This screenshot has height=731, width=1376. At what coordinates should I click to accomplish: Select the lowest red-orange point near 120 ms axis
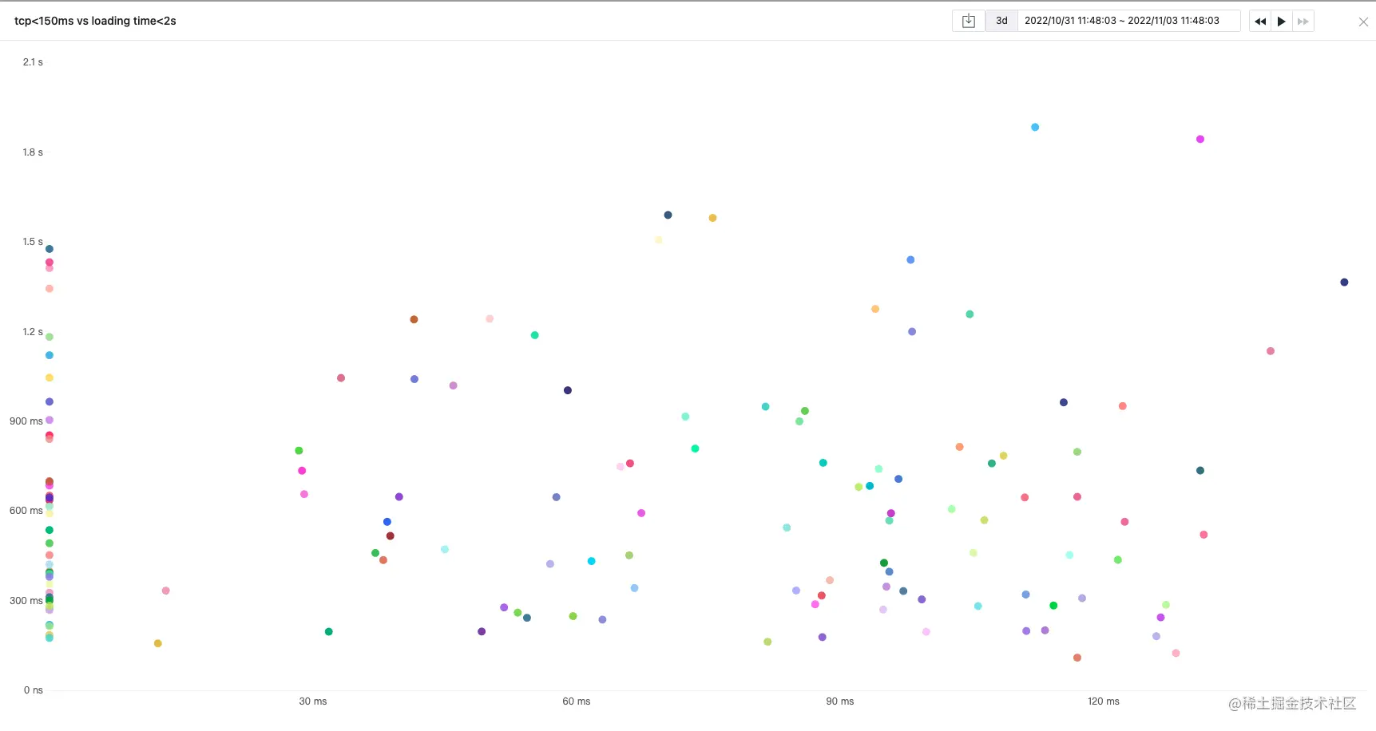click(1077, 658)
